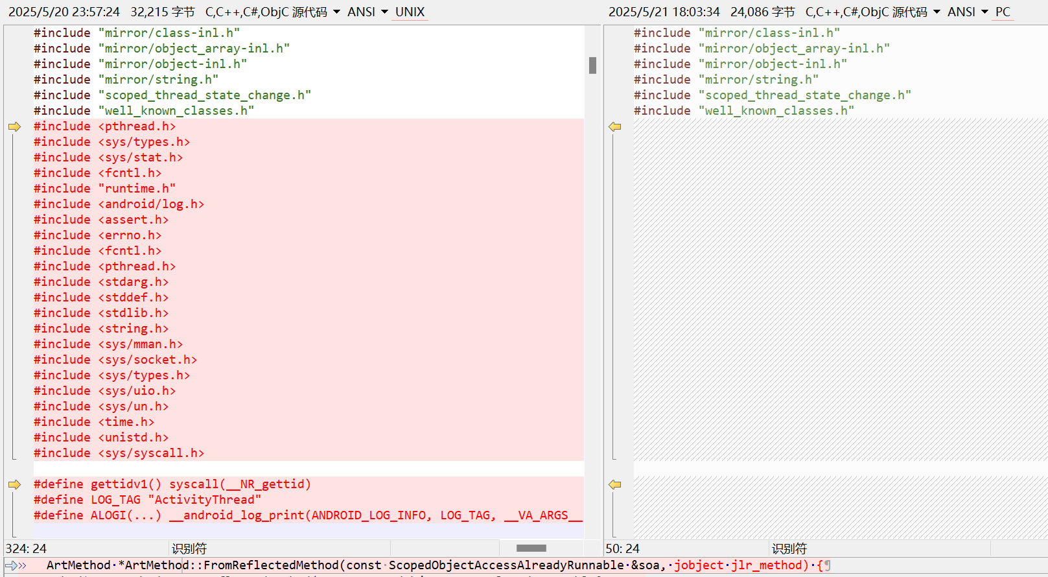Click left pane '32,215 字节' file size

pyautogui.click(x=162, y=12)
